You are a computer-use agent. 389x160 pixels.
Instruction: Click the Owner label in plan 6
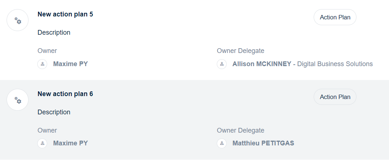tap(47, 130)
